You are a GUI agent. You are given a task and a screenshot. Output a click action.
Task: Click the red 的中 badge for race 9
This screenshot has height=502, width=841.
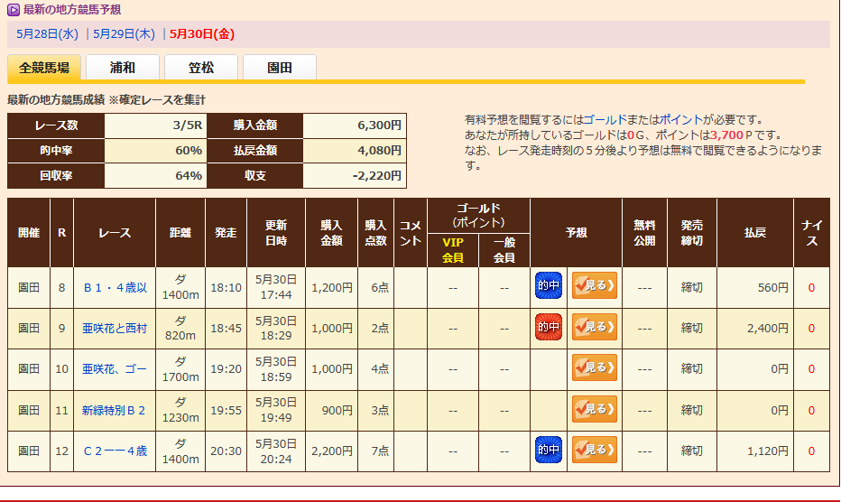tap(548, 327)
